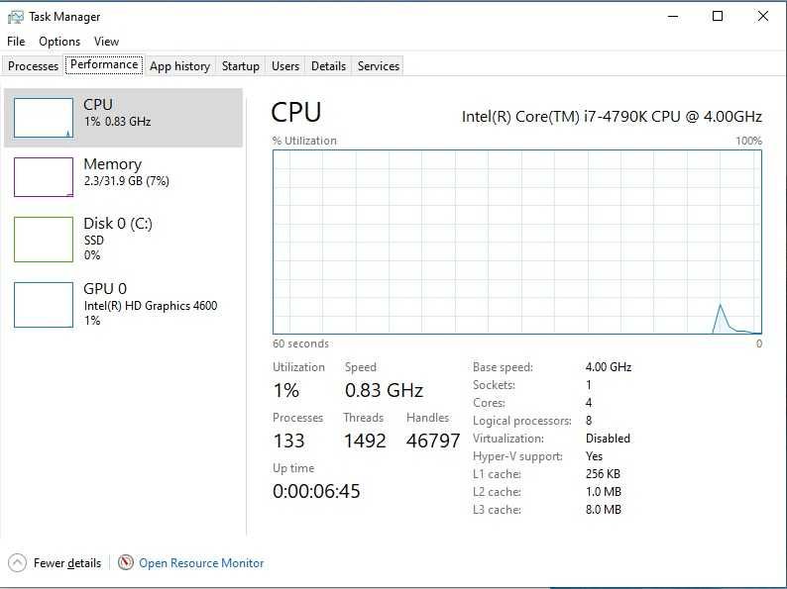
Task: Switch to the App history tab
Action: pos(179,66)
